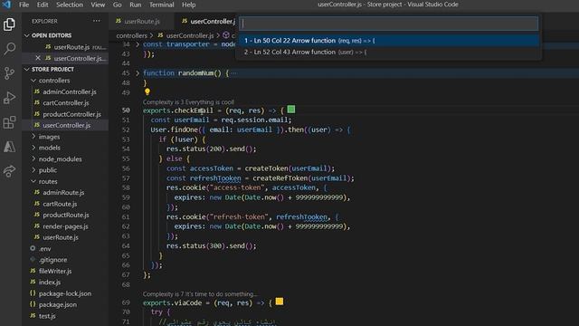Expand the images folder
This screenshot has width=579, height=326.
click(33, 137)
